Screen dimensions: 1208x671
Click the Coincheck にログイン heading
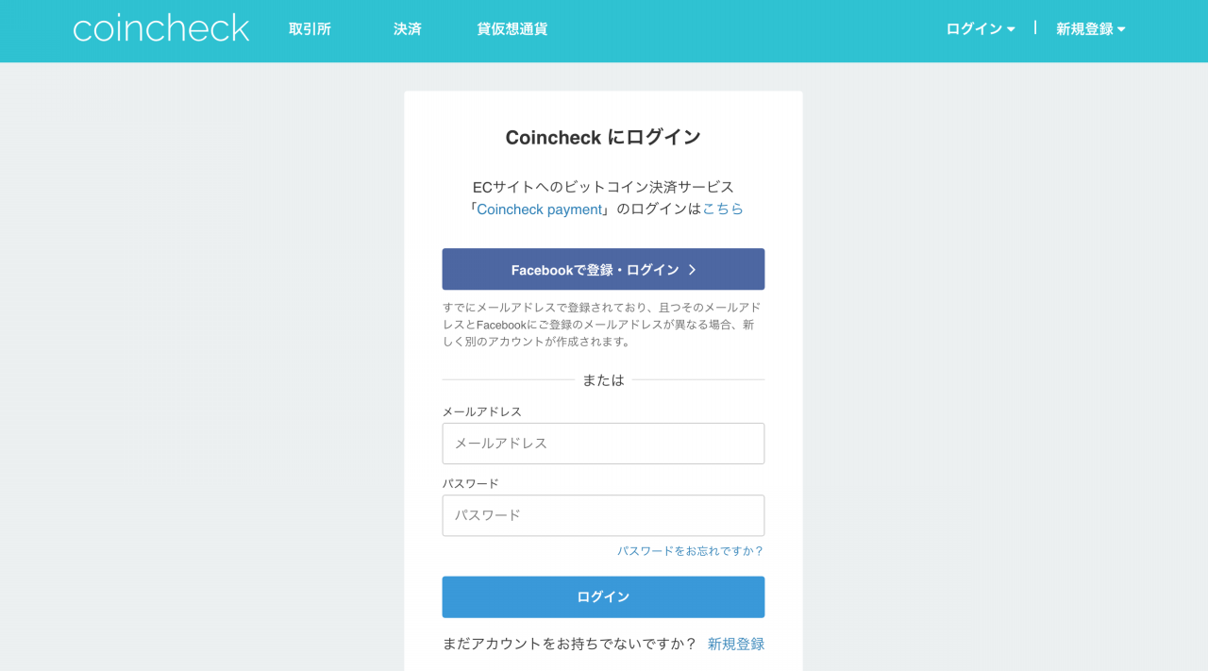point(603,138)
